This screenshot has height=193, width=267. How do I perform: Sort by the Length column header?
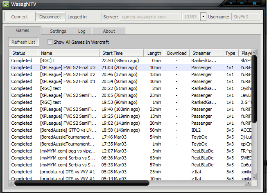pyautogui.click(x=154, y=53)
